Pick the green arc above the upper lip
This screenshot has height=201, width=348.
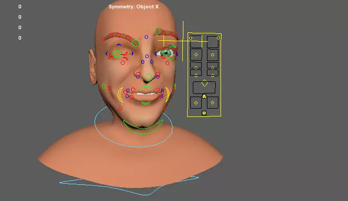(146, 87)
